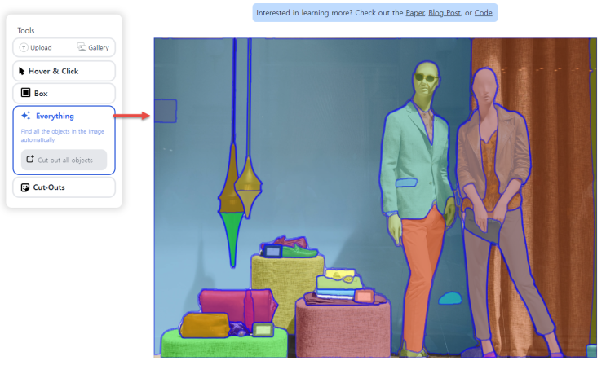Click the small blue square on the wall
Viewport: 606px width, 365px height.
point(166,110)
